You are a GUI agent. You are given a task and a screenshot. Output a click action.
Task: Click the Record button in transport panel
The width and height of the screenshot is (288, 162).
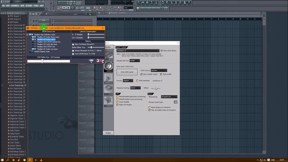click(73, 8)
